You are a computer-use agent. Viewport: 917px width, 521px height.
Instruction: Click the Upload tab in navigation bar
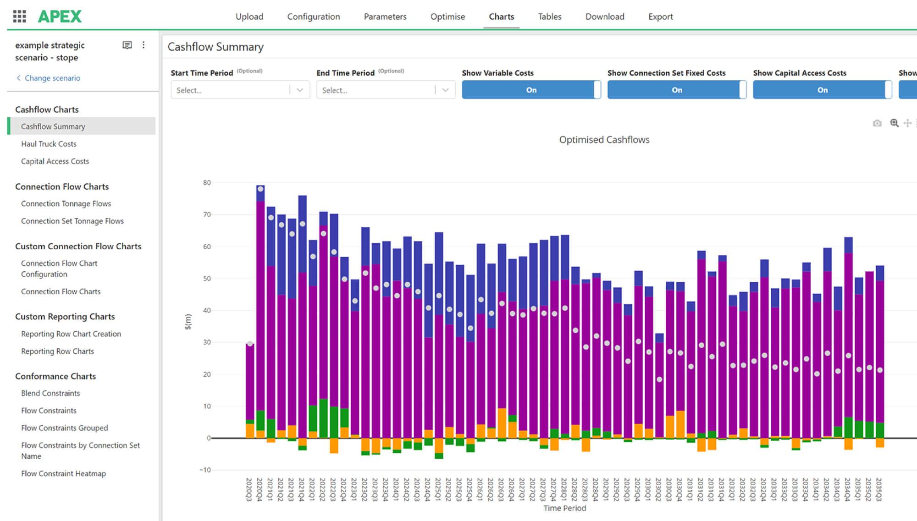249,16
